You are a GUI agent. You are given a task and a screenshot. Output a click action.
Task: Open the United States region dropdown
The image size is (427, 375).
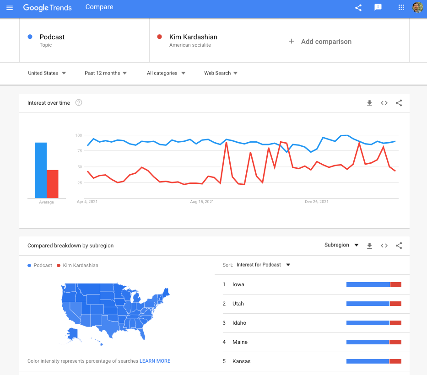pos(47,73)
